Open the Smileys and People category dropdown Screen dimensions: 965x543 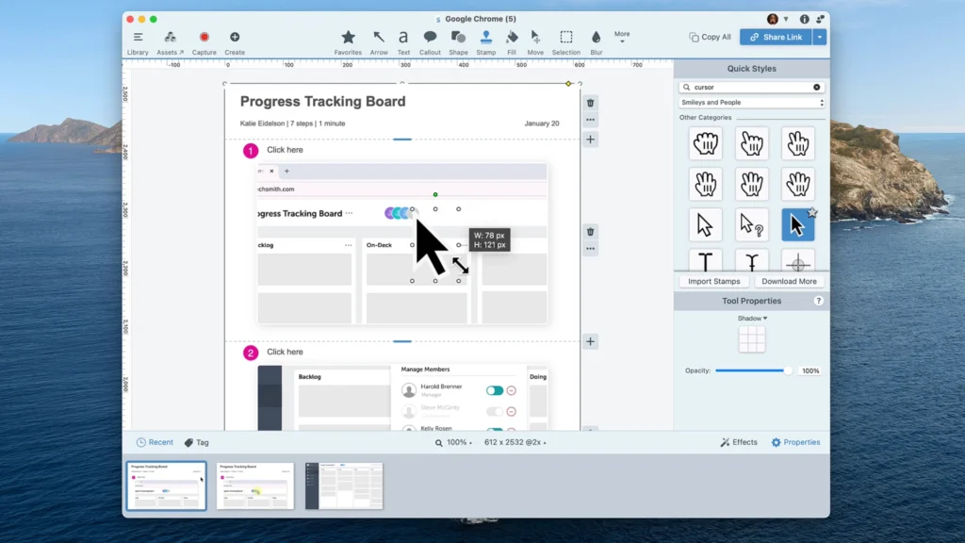[x=751, y=103]
